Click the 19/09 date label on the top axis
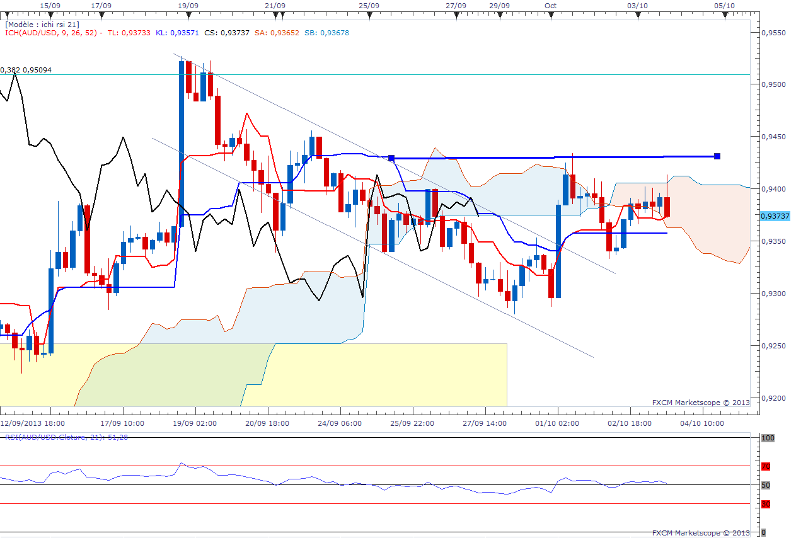 [188, 5]
